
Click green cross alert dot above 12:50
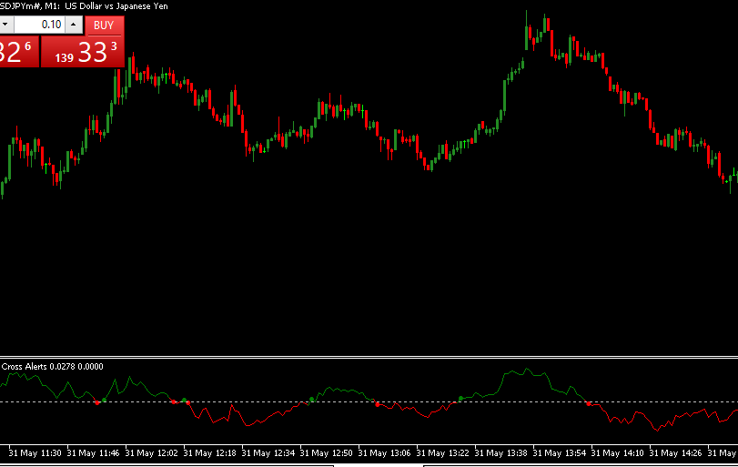click(x=311, y=400)
